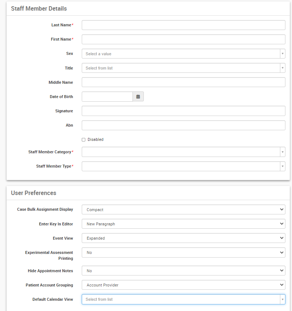Select the Signature input field
This screenshot has height=311, width=292.
click(183, 111)
